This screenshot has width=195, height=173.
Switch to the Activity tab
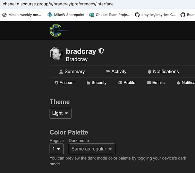[116, 71]
